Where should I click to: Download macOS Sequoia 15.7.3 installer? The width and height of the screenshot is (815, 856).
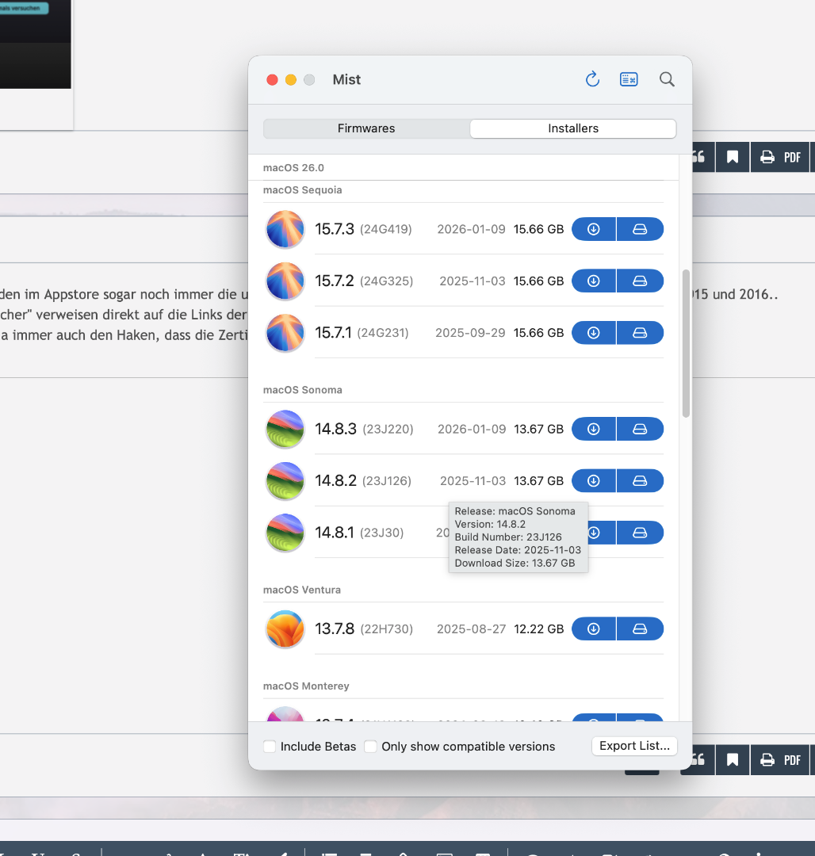point(593,229)
